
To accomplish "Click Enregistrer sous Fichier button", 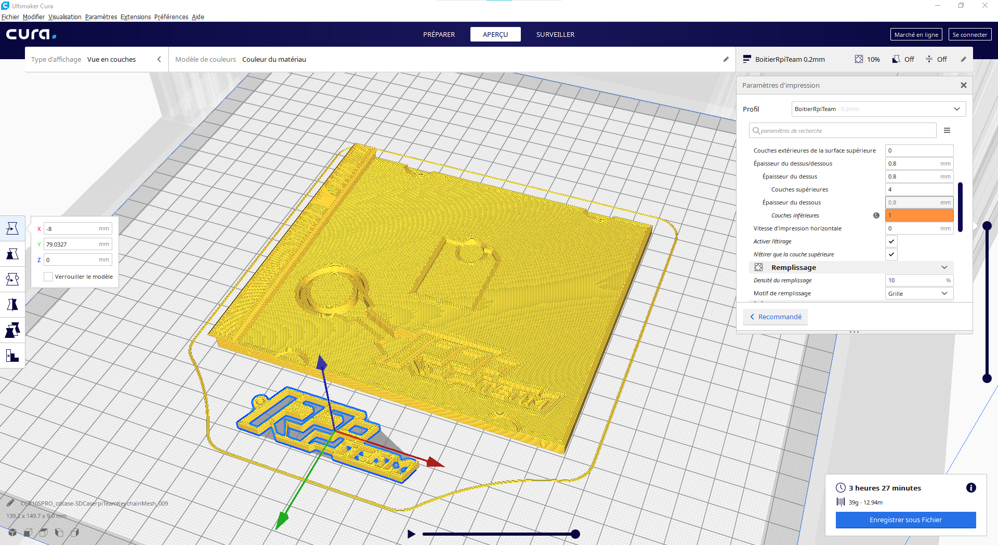I will coord(905,520).
